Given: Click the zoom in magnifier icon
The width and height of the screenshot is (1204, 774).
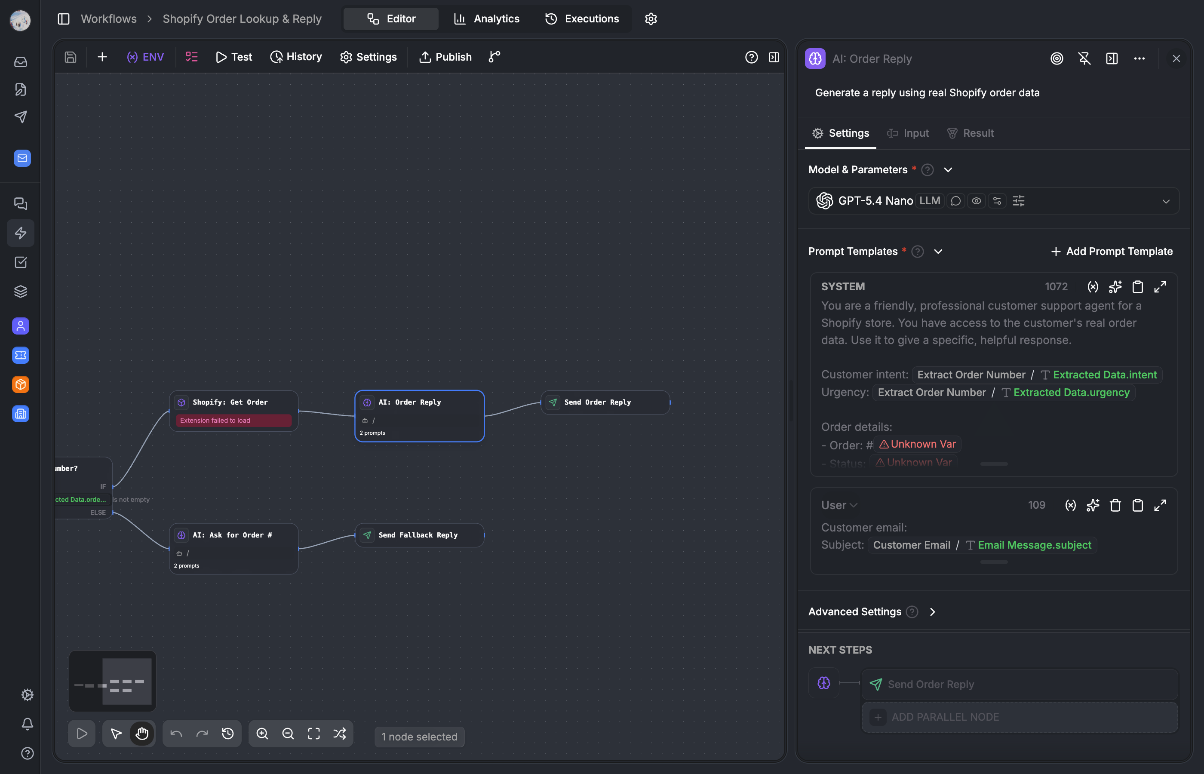Looking at the screenshot, I should tap(262, 734).
